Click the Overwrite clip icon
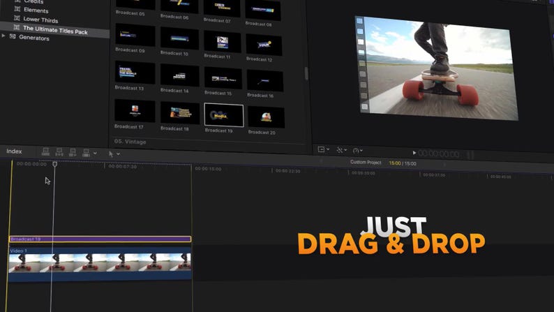 [86, 153]
